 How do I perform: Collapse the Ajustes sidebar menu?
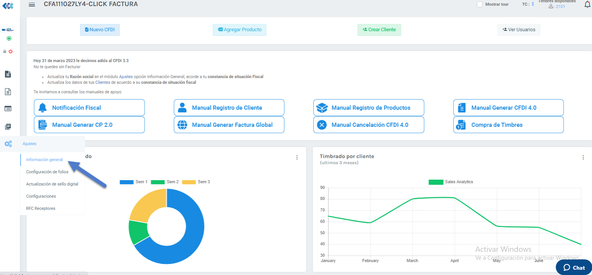pyautogui.click(x=29, y=144)
